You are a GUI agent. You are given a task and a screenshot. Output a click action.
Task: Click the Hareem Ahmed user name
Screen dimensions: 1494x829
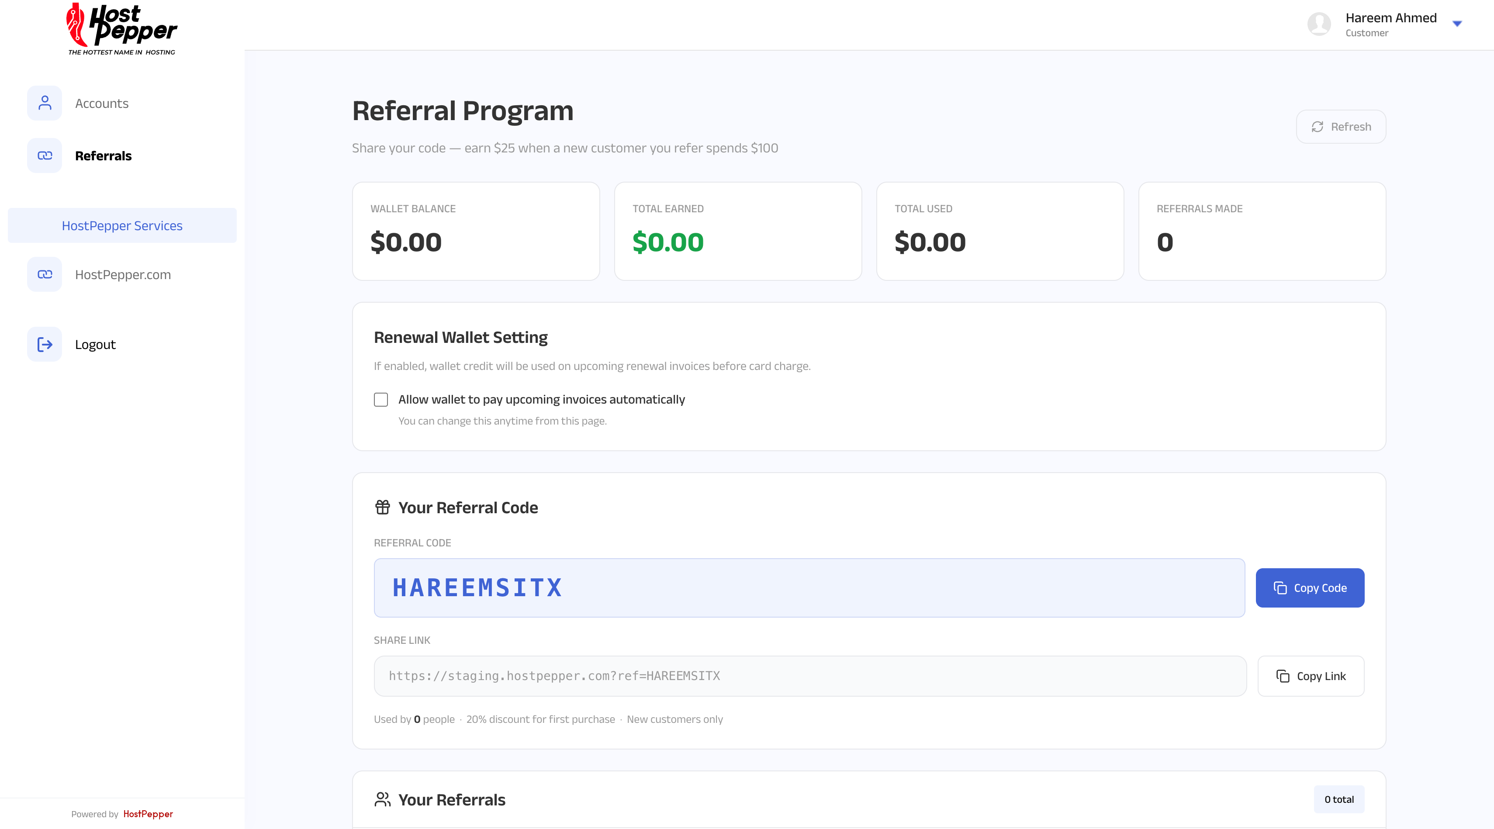tap(1391, 18)
